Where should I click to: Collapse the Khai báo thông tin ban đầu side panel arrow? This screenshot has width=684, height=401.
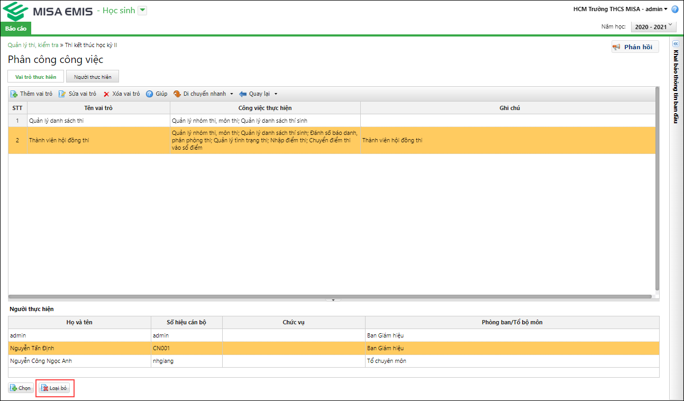tap(675, 44)
